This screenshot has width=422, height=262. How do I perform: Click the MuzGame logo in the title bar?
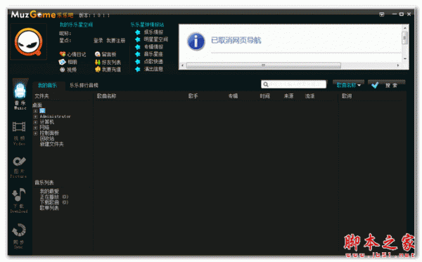42,14
